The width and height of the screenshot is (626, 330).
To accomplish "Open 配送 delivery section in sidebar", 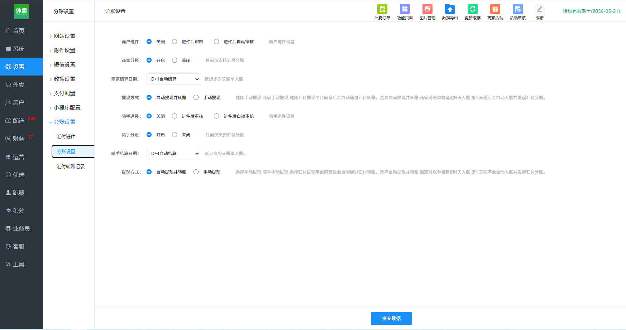I will click(x=21, y=120).
